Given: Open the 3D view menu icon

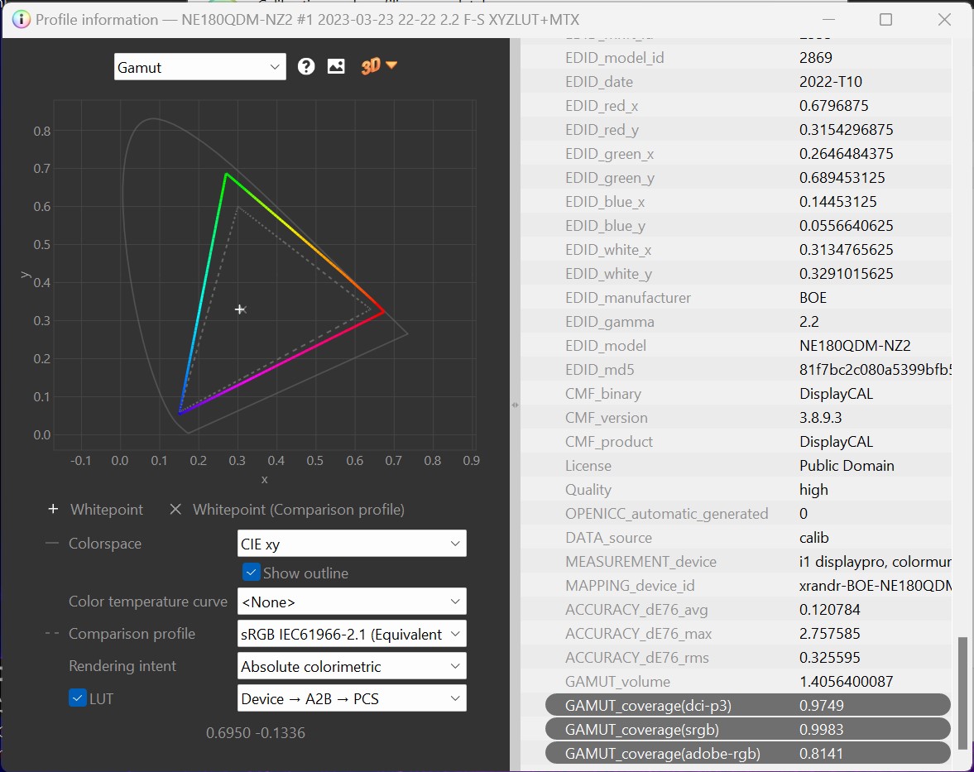Looking at the screenshot, I should click(x=379, y=67).
